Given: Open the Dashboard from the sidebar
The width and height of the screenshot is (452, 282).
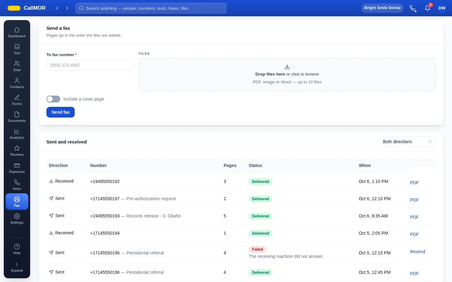Looking at the screenshot, I should tap(17, 32).
